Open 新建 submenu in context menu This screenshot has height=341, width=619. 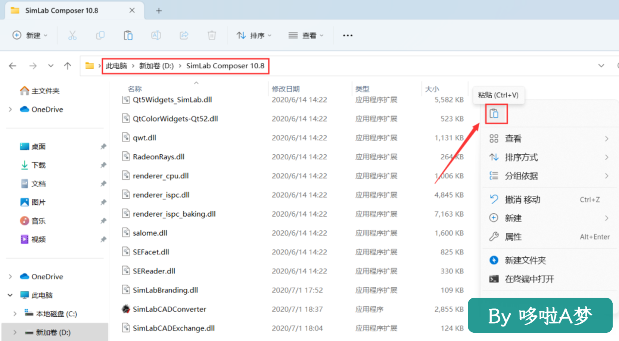[x=549, y=218]
